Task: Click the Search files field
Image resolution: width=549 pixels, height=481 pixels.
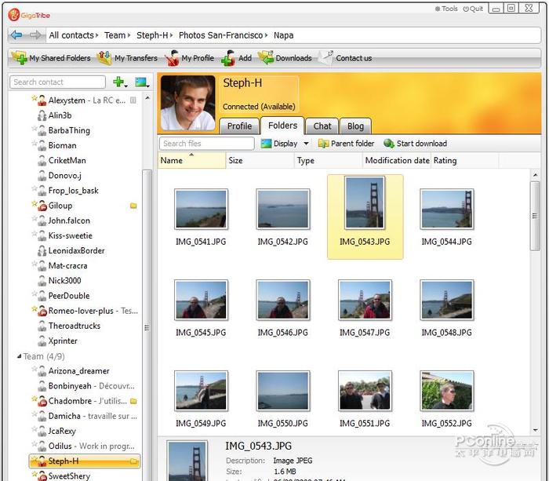Action: click(x=206, y=144)
